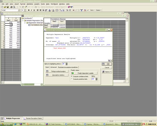Screen dimensions: 157x126
Task: Click the Multiple Regression analysis bar button
Action: (13, 118)
